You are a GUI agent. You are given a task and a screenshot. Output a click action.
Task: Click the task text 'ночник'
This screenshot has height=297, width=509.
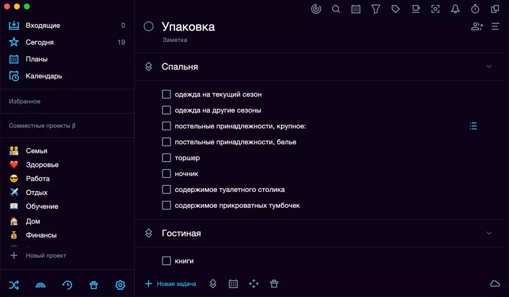click(x=187, y=174)
